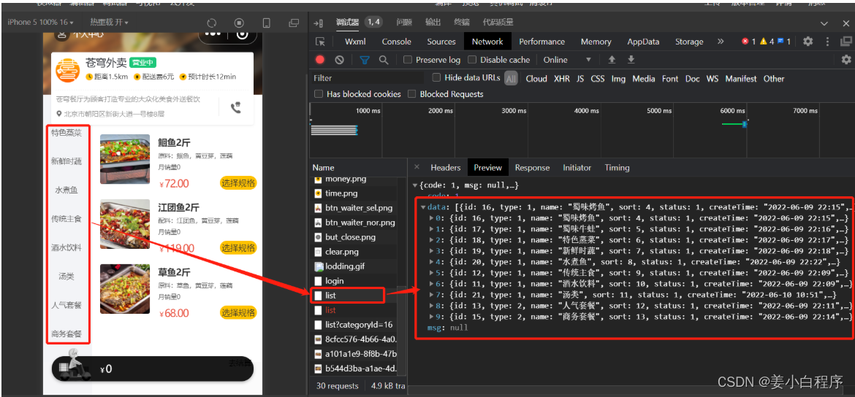Viewport: 855px width, 397px height.
Task: Click the red record network log button
Action: (x=320, y=60)
